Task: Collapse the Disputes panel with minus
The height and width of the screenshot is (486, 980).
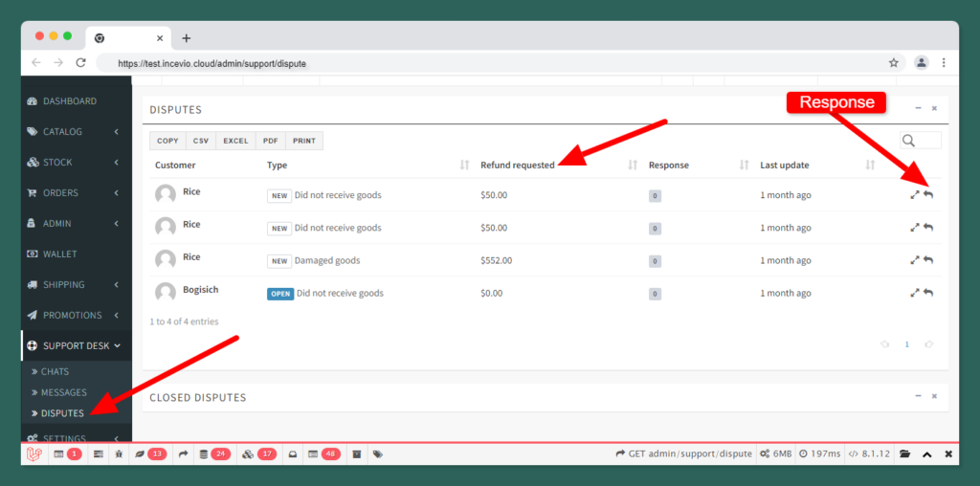Action: pos(918,109)
